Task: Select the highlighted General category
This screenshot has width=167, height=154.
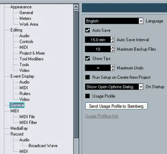Action: [x=17, y=105]
